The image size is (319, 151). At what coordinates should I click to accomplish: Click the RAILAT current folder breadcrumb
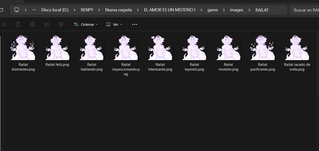pos(262,10)
